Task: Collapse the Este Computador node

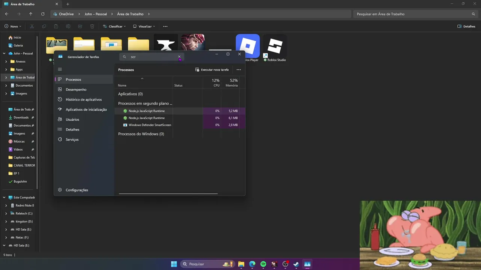Action: (x=4, y=198)
